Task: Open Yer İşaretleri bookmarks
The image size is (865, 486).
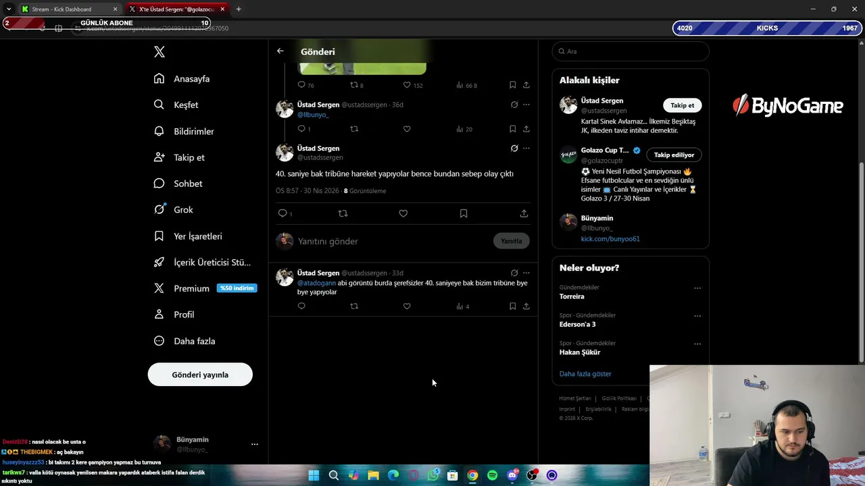Action: pyautogui.click(x=188, y=236)
